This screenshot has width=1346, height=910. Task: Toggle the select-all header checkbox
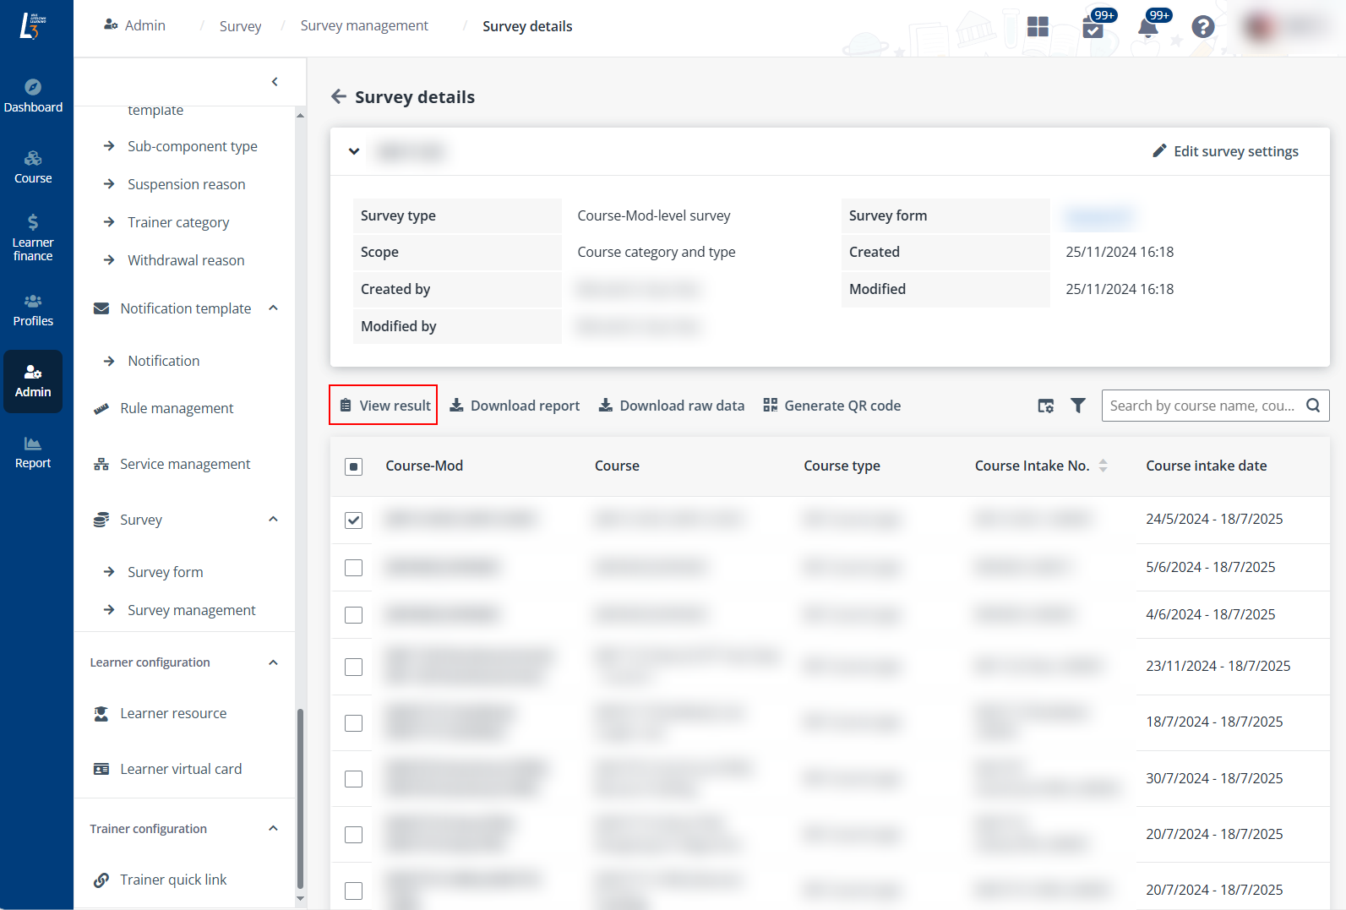(354, 466)
